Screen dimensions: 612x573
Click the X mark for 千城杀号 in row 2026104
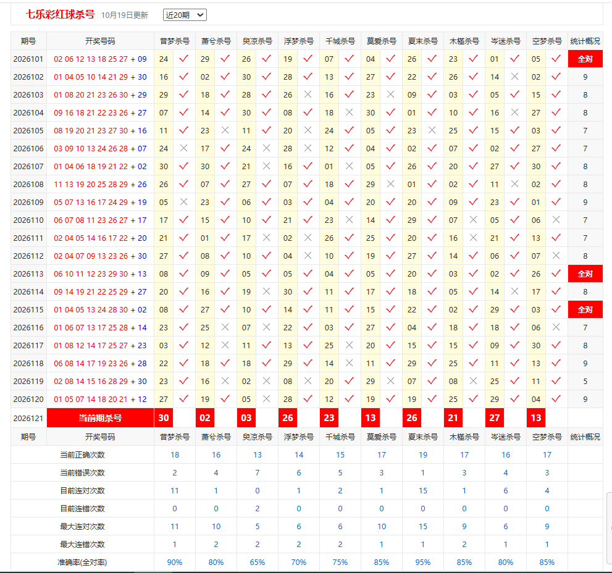350,113
